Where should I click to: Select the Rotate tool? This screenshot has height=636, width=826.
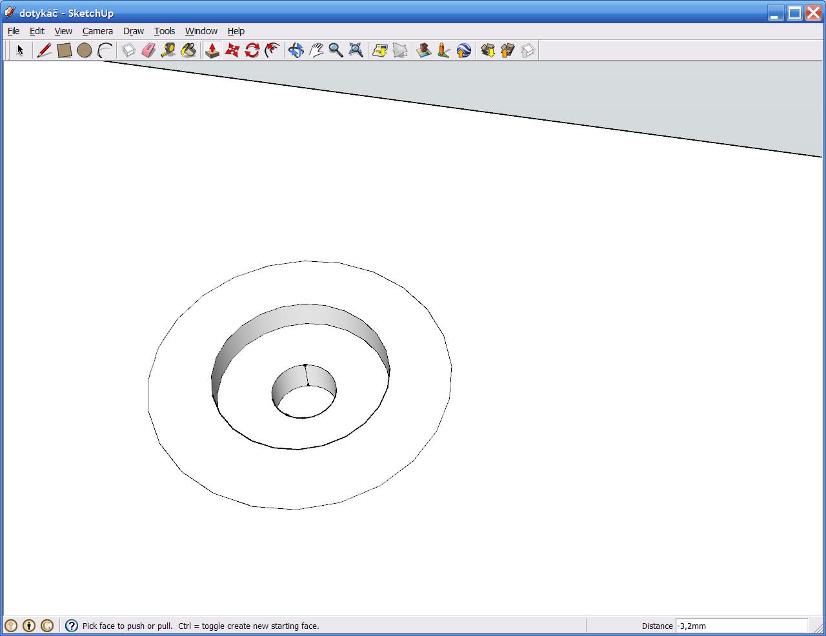click(x=252, y=50)
